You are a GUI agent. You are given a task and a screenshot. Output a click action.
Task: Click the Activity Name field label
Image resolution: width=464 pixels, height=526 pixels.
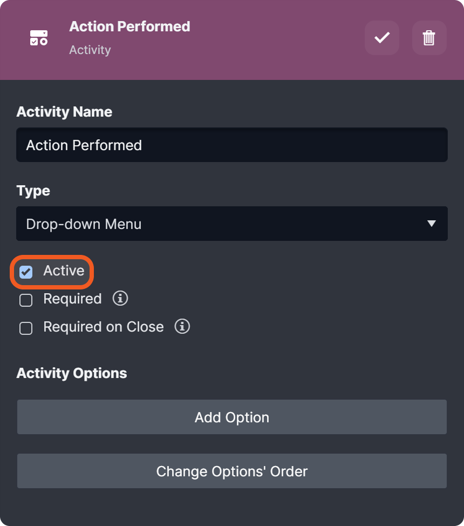click(64, 112)
